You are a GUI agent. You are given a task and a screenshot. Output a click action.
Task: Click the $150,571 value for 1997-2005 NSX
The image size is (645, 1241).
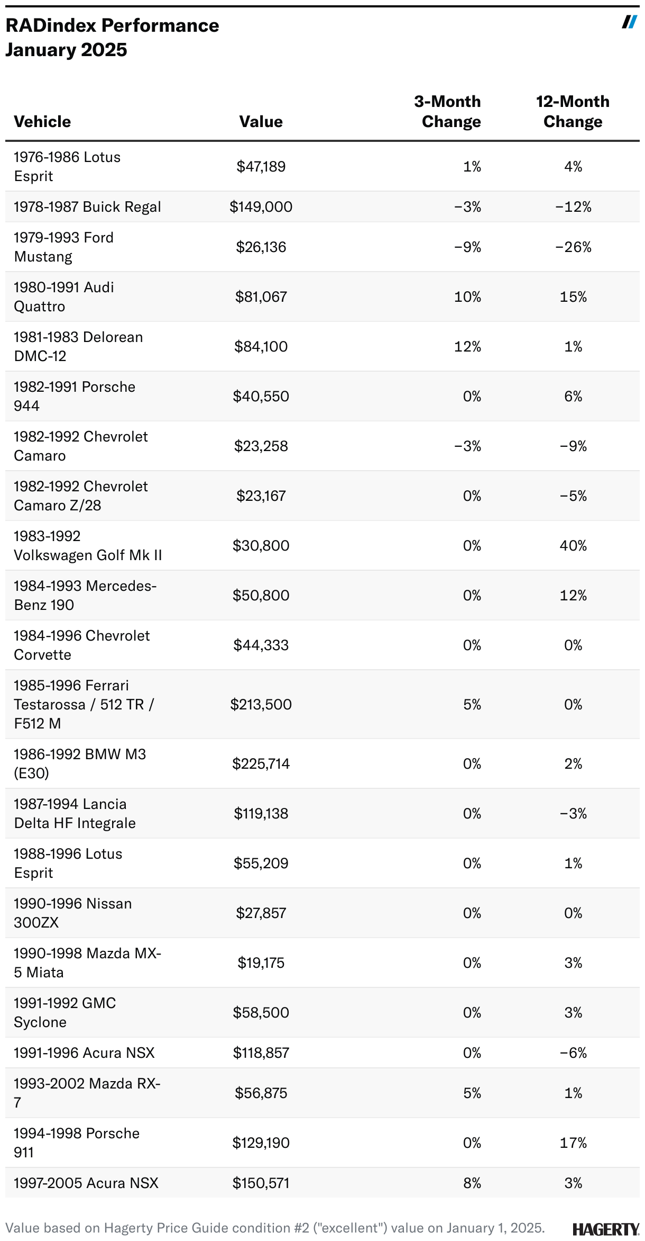tap(261, 1183)
